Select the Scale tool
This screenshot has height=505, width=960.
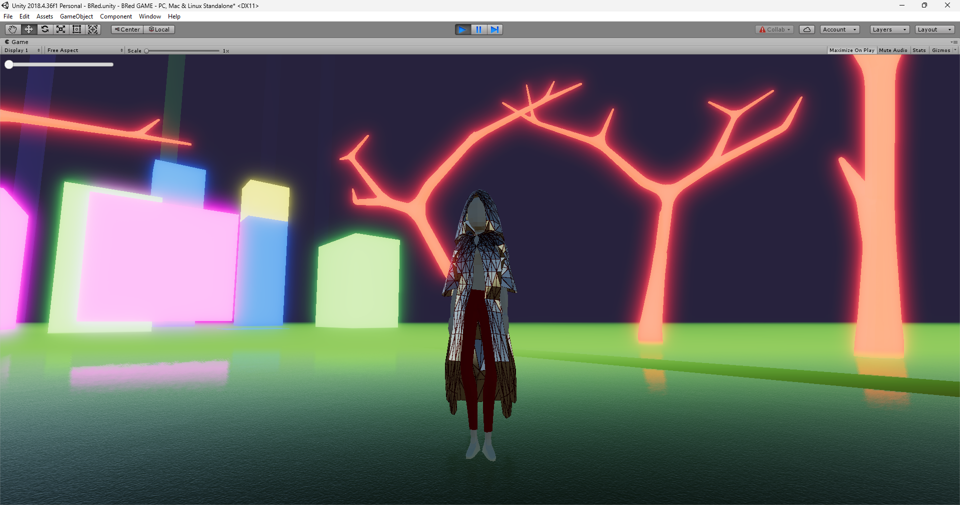click(60, 29)
